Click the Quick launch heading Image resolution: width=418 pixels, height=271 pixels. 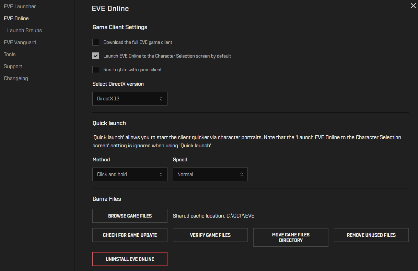(x=109, y=123)
